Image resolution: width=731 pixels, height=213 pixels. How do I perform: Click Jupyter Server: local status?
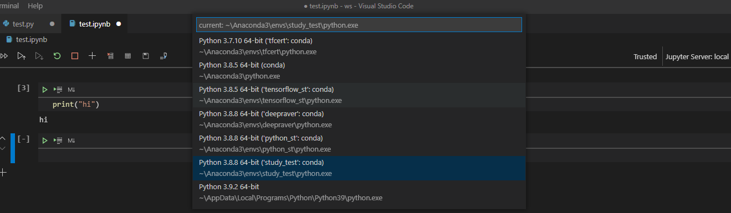click(x=697, y=56)
